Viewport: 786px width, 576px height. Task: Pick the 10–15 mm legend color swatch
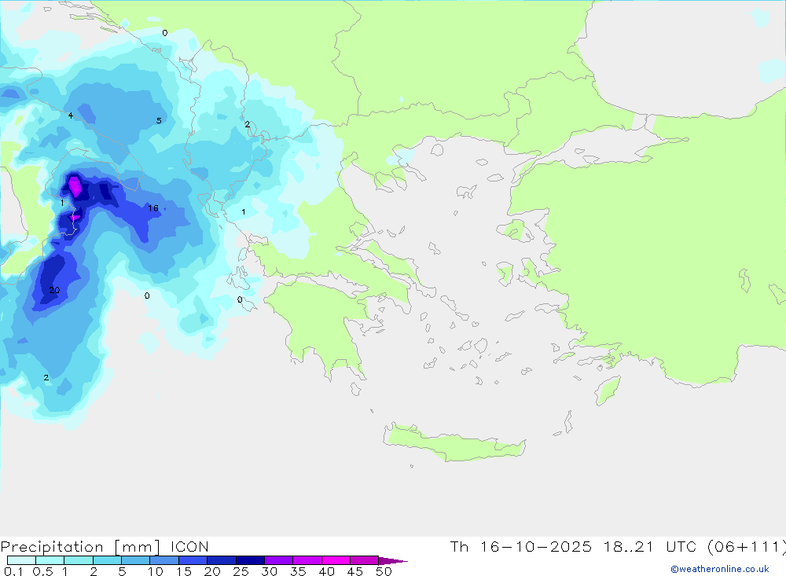pyautogui.click(x=164, y=560)
